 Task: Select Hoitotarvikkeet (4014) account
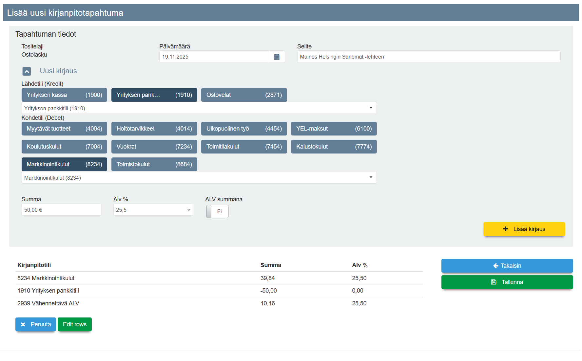tap(154, 129)
